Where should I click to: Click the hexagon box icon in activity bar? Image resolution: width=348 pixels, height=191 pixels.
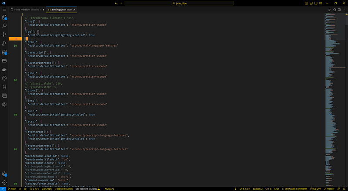tap(4, 104)
